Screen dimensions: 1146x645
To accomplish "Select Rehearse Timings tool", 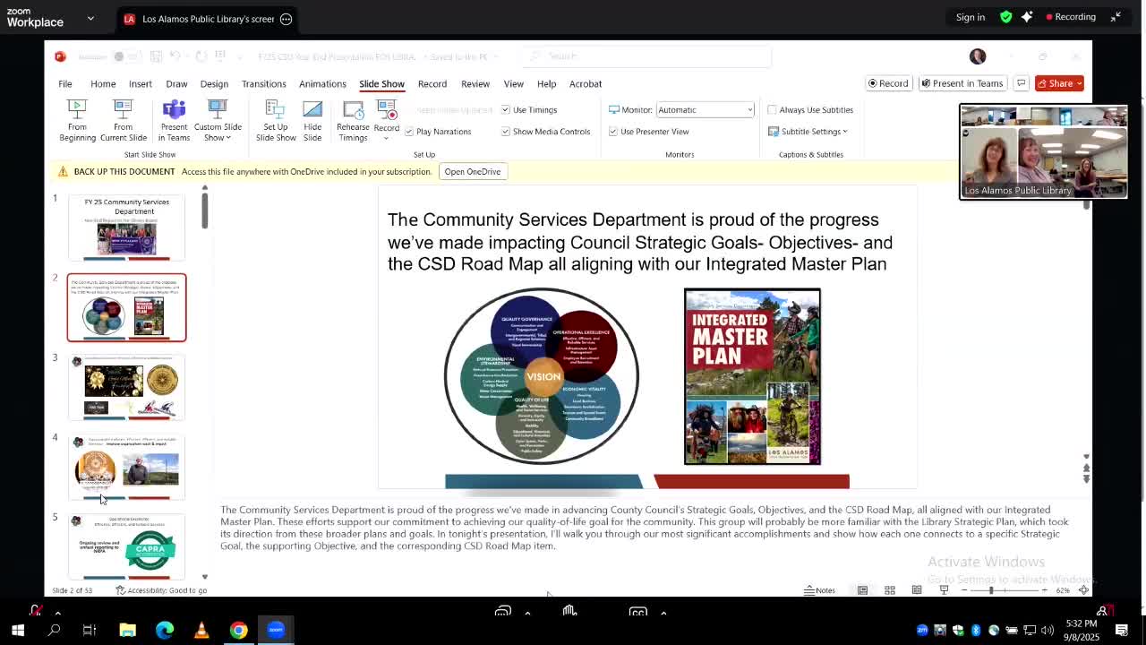I will point(353,120).
